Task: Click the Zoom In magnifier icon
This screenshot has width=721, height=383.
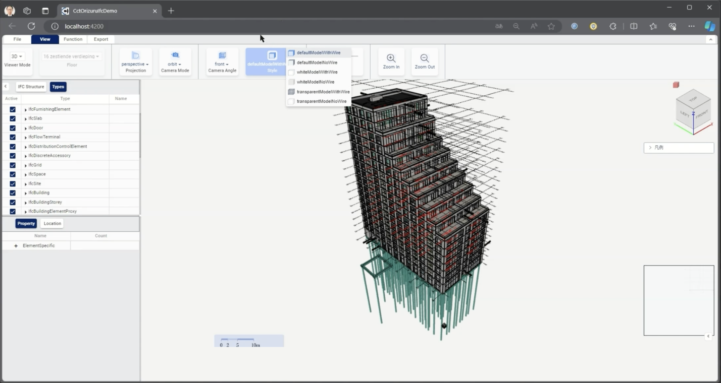Action: click(391, 58)
